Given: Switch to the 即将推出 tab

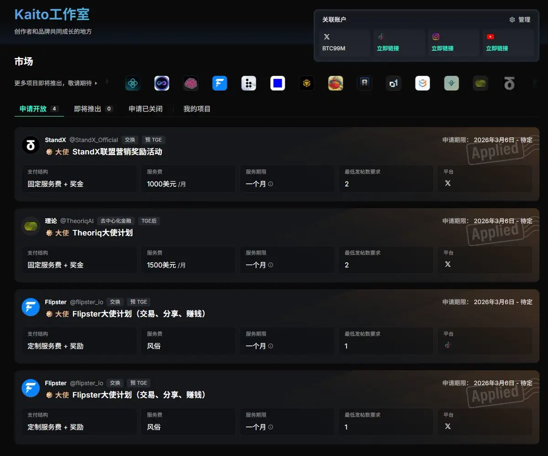Looking at the screenshot, I should 93,109.
